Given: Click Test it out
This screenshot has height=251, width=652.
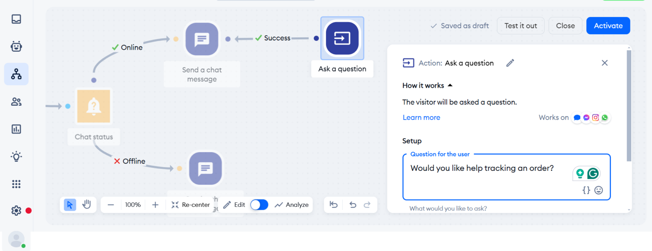Looking at the screenshot, I should (x=520, y=25).
